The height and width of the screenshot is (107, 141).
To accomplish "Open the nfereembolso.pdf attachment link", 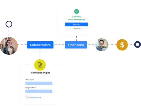I will tap(35, 98).
